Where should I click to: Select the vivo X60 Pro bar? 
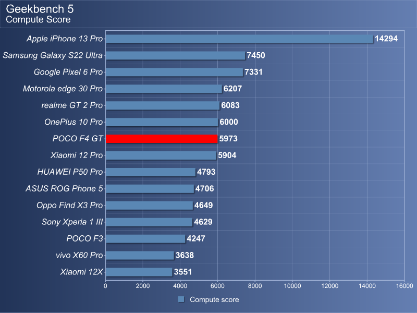140,255
